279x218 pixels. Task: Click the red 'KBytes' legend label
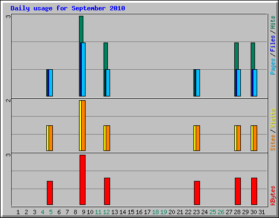(x=273, y=196)
